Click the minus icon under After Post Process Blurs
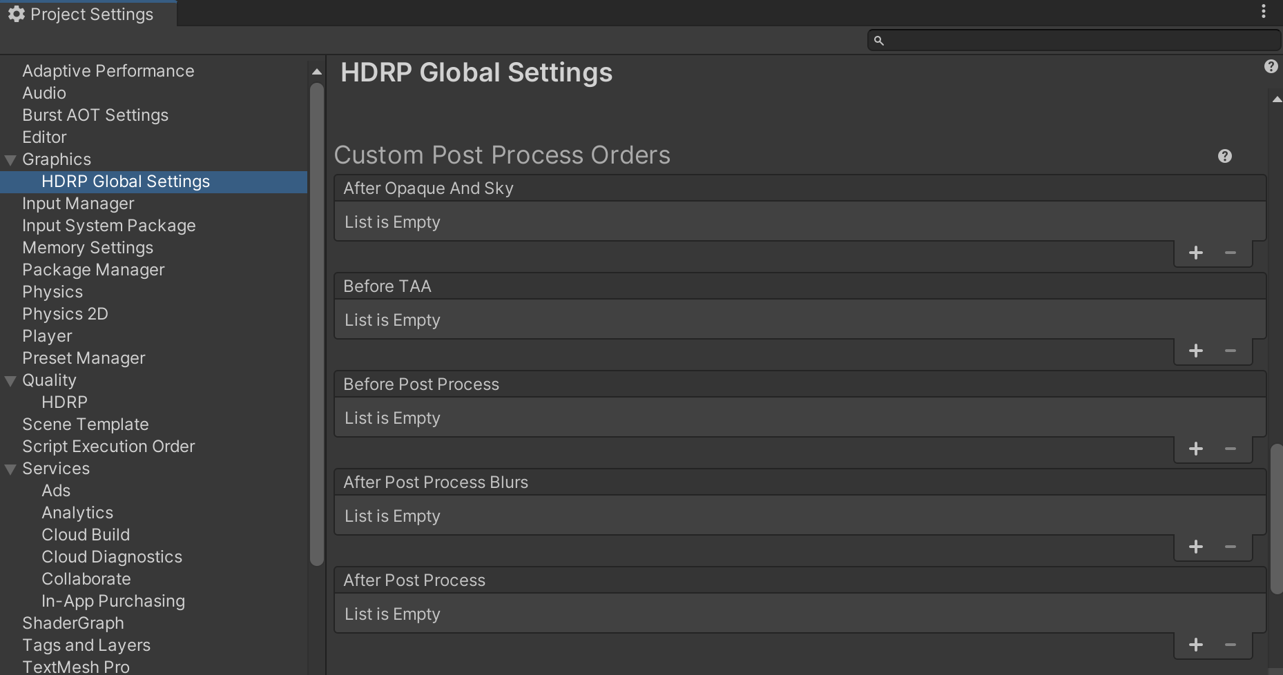This screenshot has height=675, width=1283. click(1232, 547)
